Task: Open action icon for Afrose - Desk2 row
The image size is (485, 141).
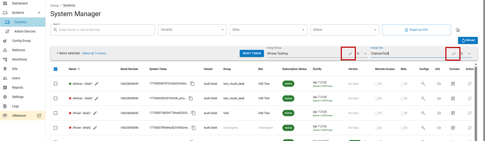Action: point(470,128)
